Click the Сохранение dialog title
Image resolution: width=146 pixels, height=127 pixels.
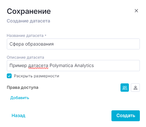pos(29,11)
